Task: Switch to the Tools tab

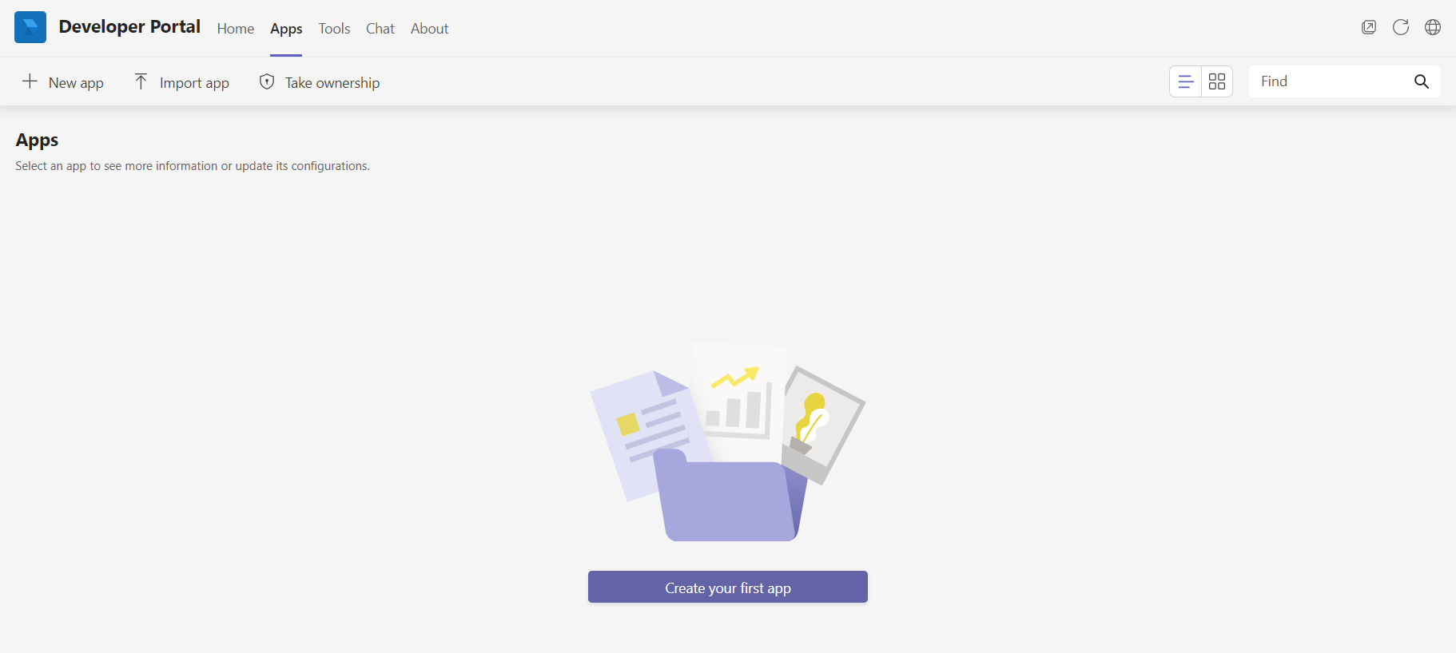Action: pyautogui.click(x=334, y=29)
